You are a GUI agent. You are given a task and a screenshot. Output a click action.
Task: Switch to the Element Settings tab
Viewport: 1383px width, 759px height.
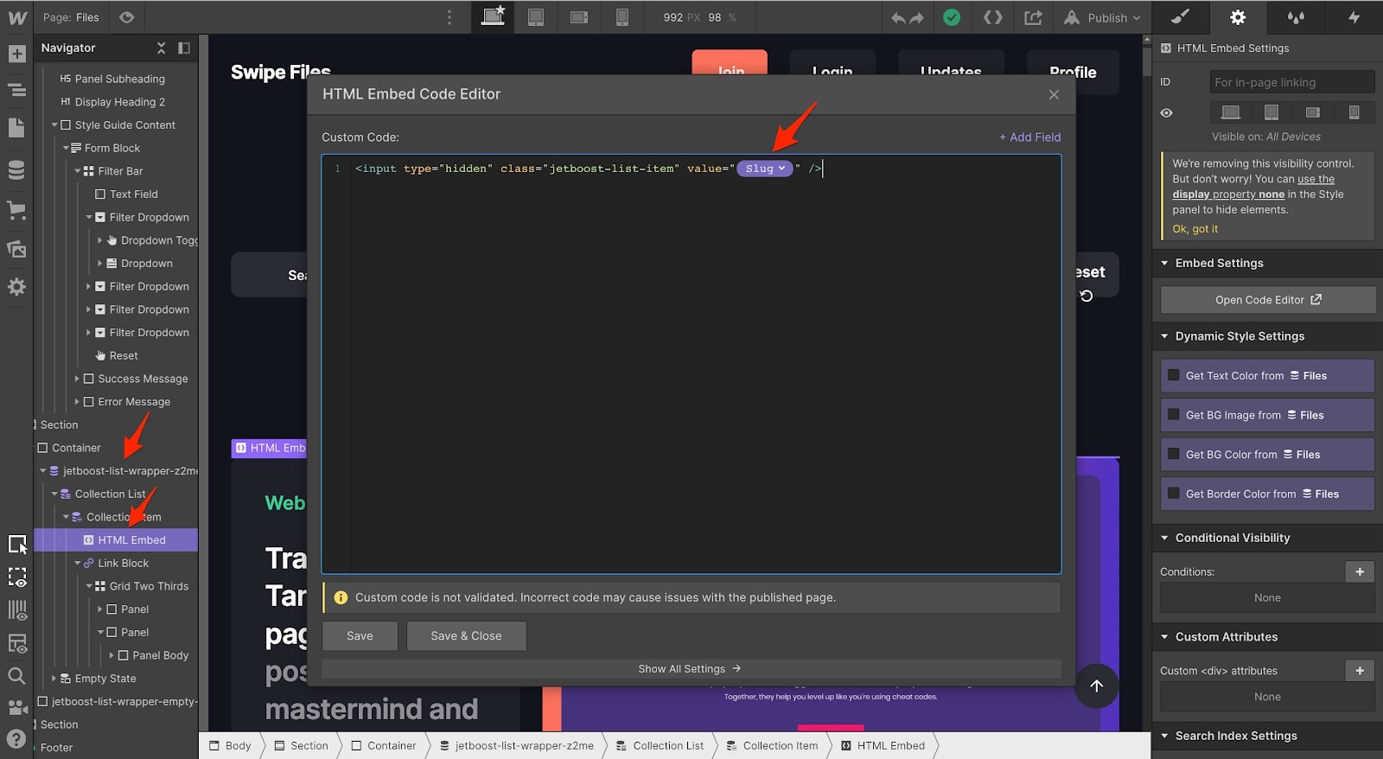(x=1238, y=17)
